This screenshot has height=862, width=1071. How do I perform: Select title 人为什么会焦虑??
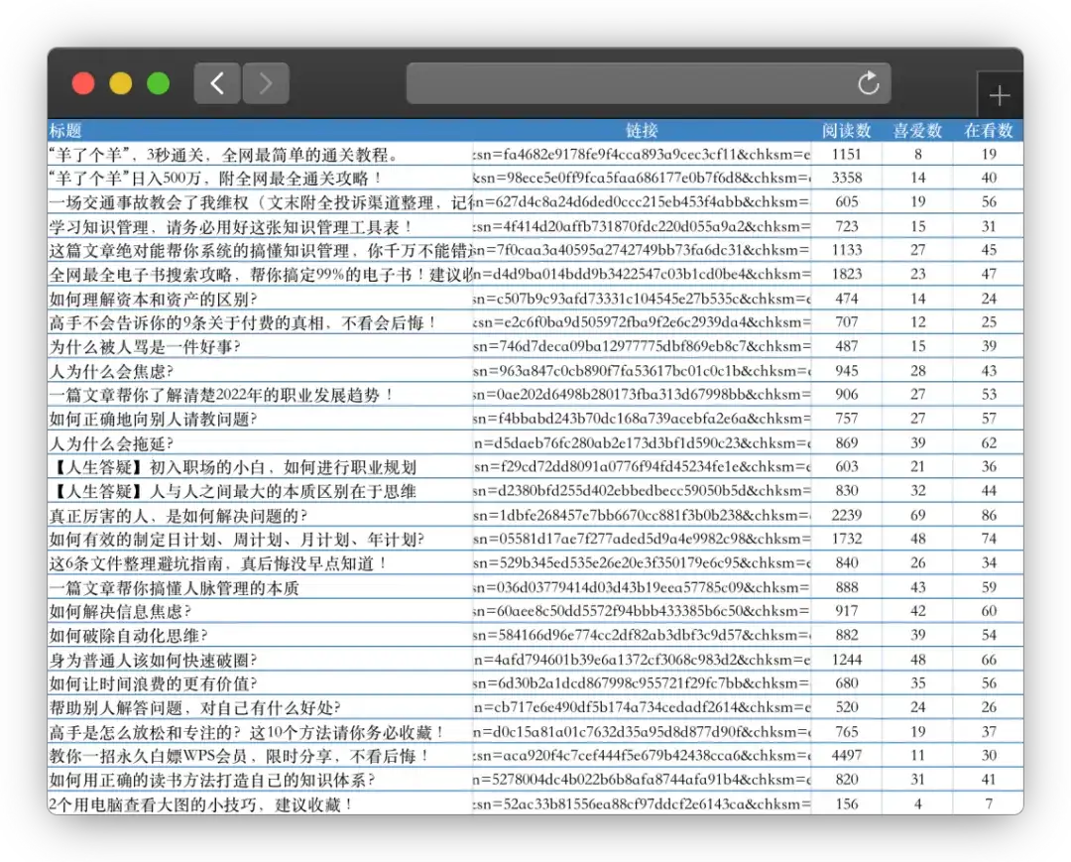[x=111, y=372]
